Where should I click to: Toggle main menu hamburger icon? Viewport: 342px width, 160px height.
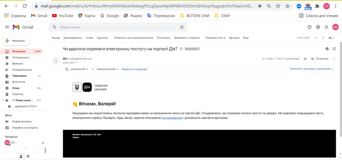coord(7,27)
